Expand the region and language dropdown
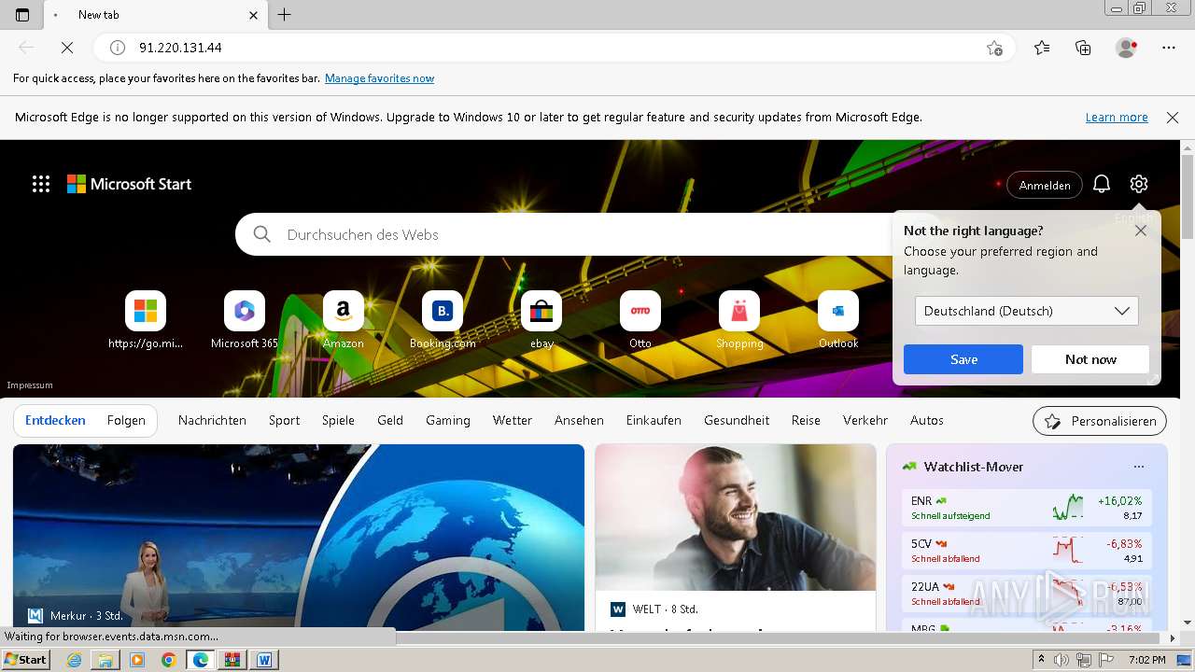1195x672 pixels. 1026,311
